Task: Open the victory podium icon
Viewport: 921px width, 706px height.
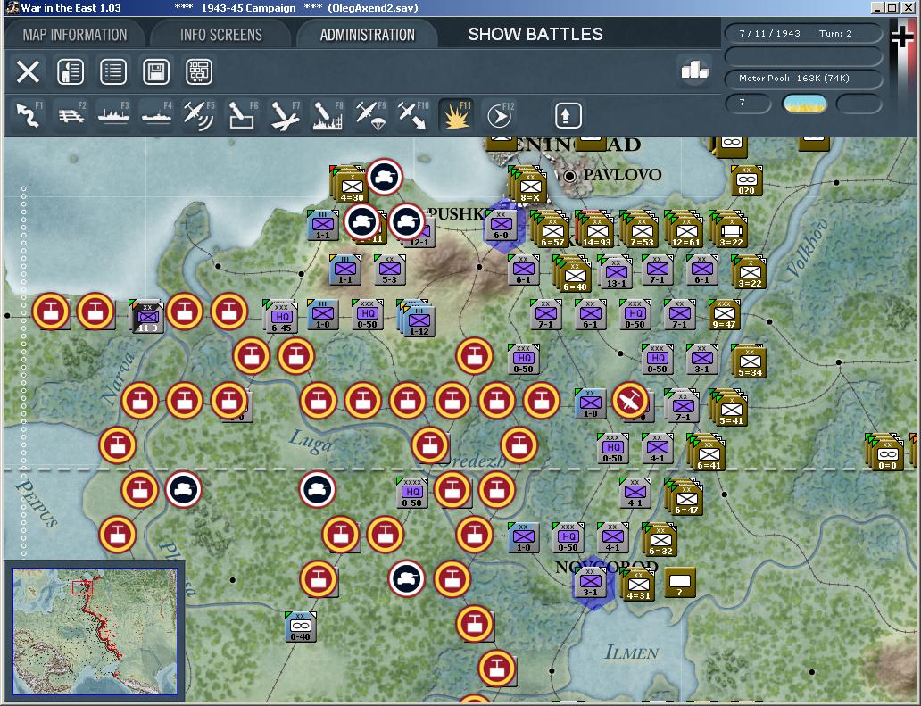Action: [694, 71]
